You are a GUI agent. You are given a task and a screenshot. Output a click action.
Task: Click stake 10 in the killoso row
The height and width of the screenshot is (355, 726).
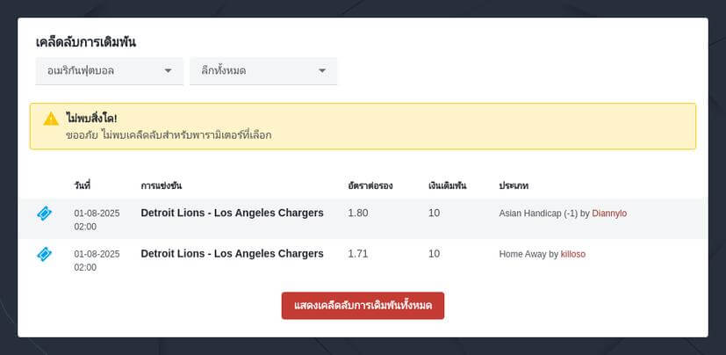(x=434, y=254)
